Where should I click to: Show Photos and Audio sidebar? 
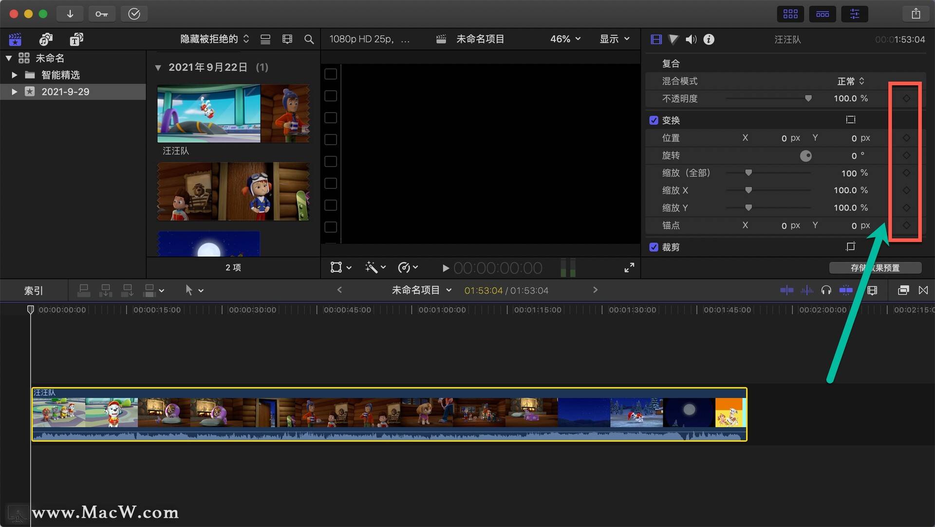(x=46, y=39)
